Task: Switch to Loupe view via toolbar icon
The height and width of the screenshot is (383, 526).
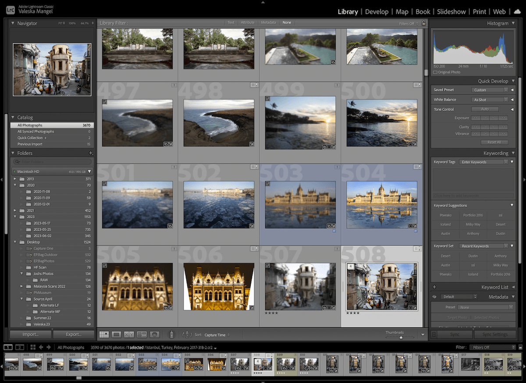Action: (x=116, y=334)
